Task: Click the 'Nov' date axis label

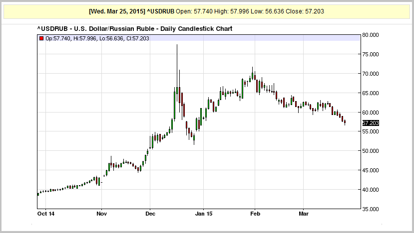Action: tap(102, 214)
